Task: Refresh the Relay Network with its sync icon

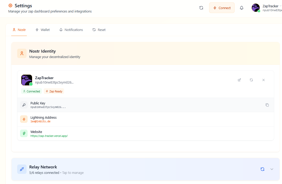Action: click(x=262, y=169)
